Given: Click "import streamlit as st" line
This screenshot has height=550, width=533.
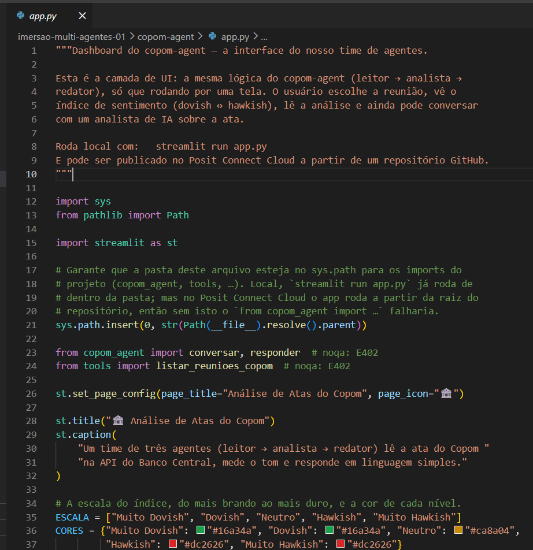Looking at the screenshot, I should point(117,243).
